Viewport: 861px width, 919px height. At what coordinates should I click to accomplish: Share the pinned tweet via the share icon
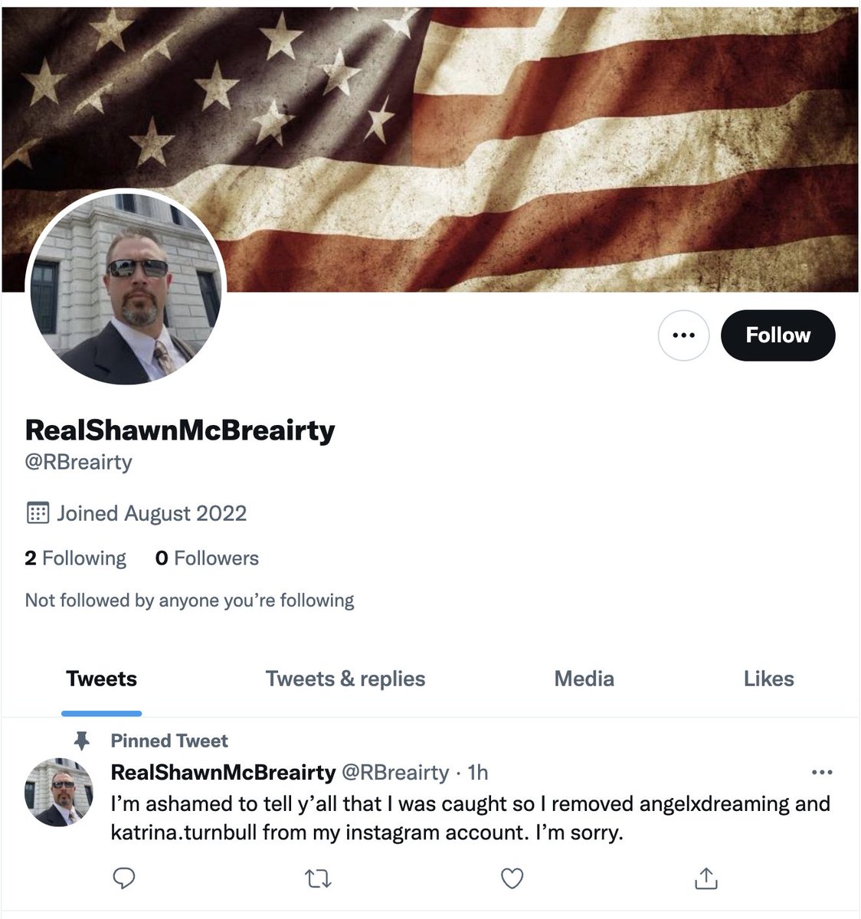(x=705, y=878)
